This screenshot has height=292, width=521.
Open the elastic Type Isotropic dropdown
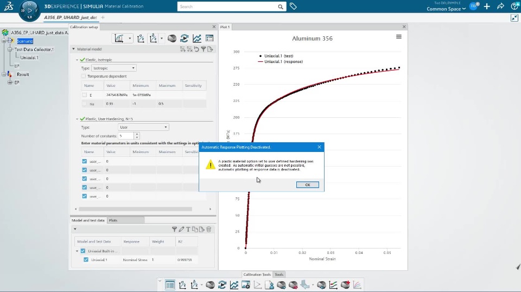tap(113, 68)
